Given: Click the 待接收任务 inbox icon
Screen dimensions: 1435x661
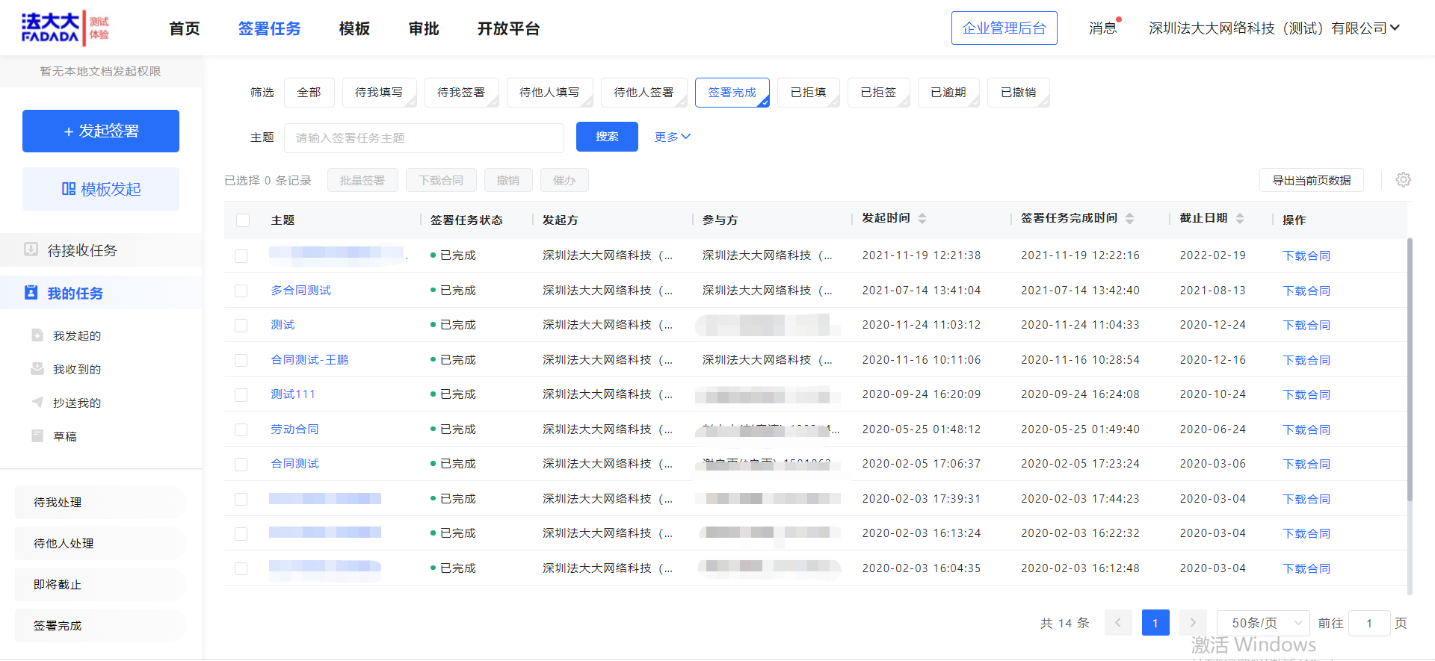Looking at the screenshot, I should point(31,249).
